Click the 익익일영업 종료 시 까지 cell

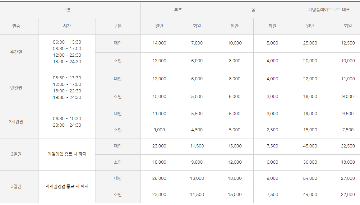point(67,187)
